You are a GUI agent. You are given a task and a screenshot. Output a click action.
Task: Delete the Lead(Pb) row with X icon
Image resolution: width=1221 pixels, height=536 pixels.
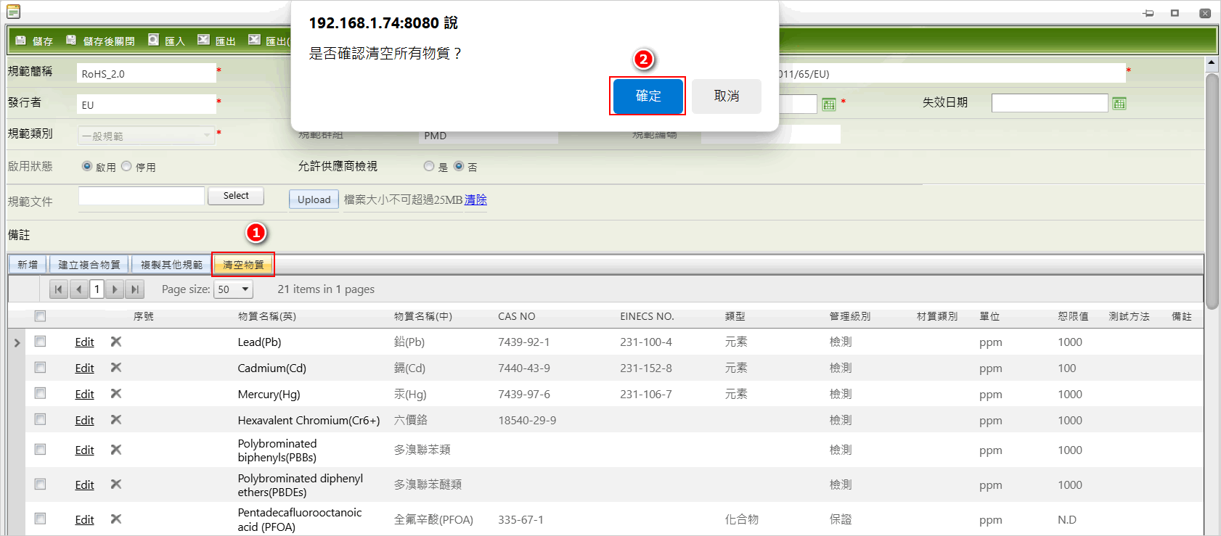click(x=116, y=342)
